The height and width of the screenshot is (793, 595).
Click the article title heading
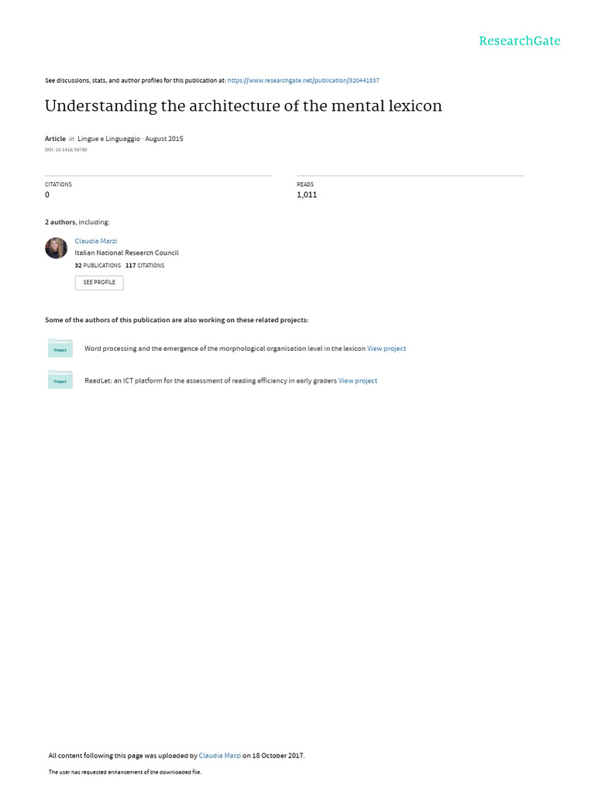click(x=243, y=106)
